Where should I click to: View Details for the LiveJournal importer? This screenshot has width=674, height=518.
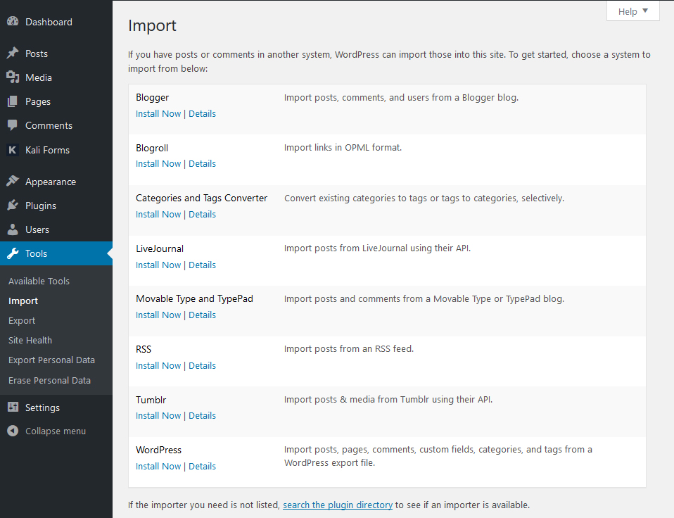pos(202,265)
